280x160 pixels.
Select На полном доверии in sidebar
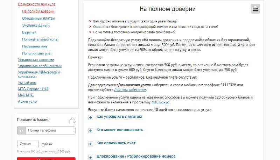[38, 11]
